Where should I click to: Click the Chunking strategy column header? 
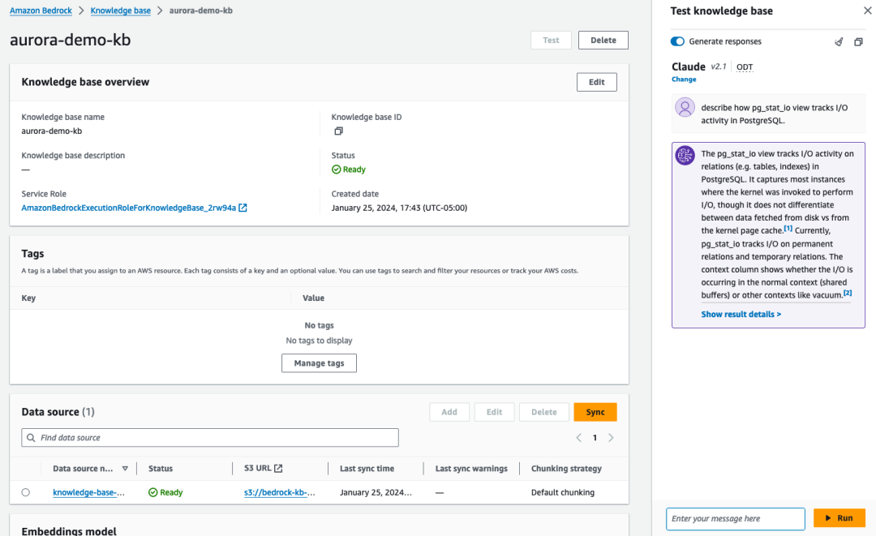tap(566, 469)
